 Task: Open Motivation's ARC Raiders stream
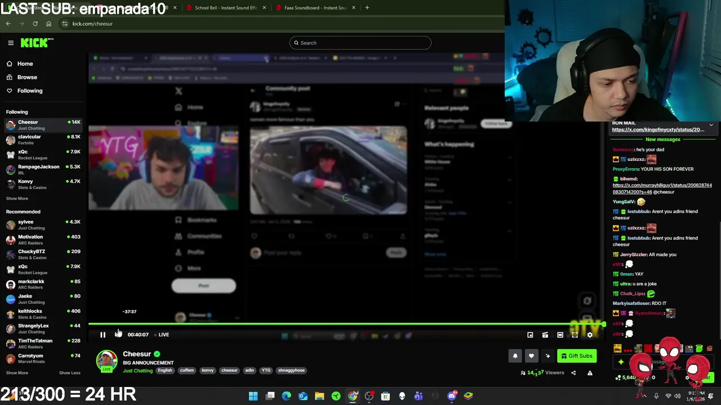click(43, 240)
